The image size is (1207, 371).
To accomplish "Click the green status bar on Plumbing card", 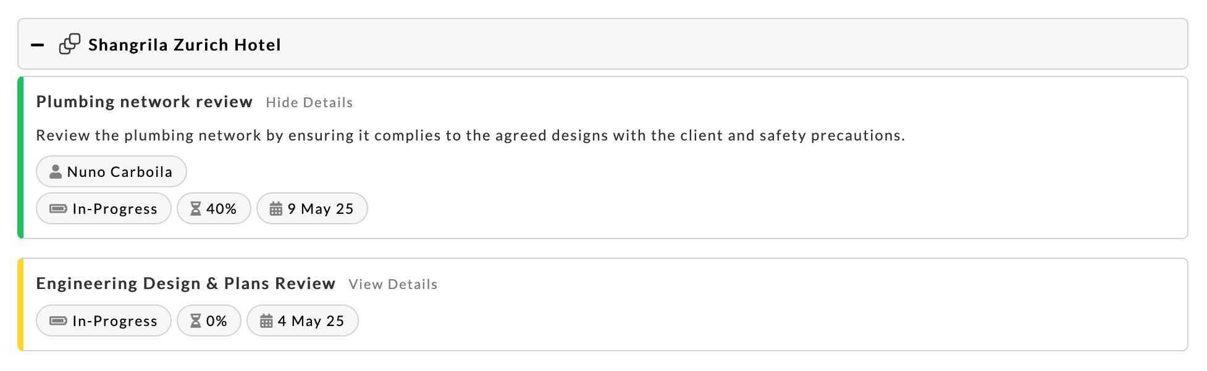I will 20,158.
